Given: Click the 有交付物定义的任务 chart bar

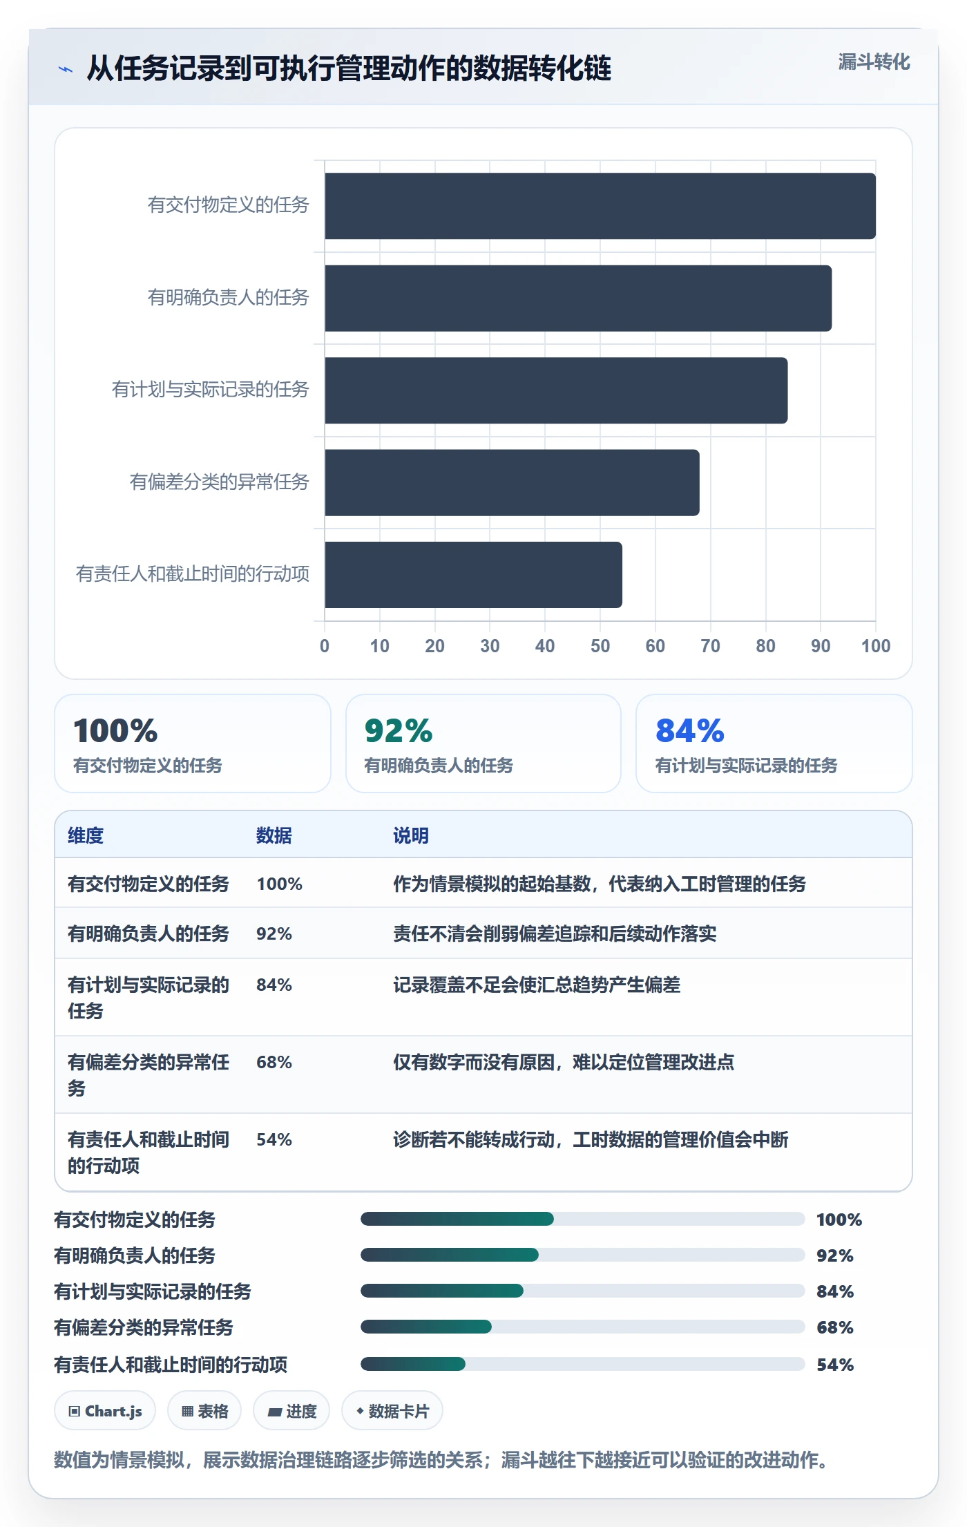Looking at the screenshot, I should pyautogui.click(x=600, y=206).
